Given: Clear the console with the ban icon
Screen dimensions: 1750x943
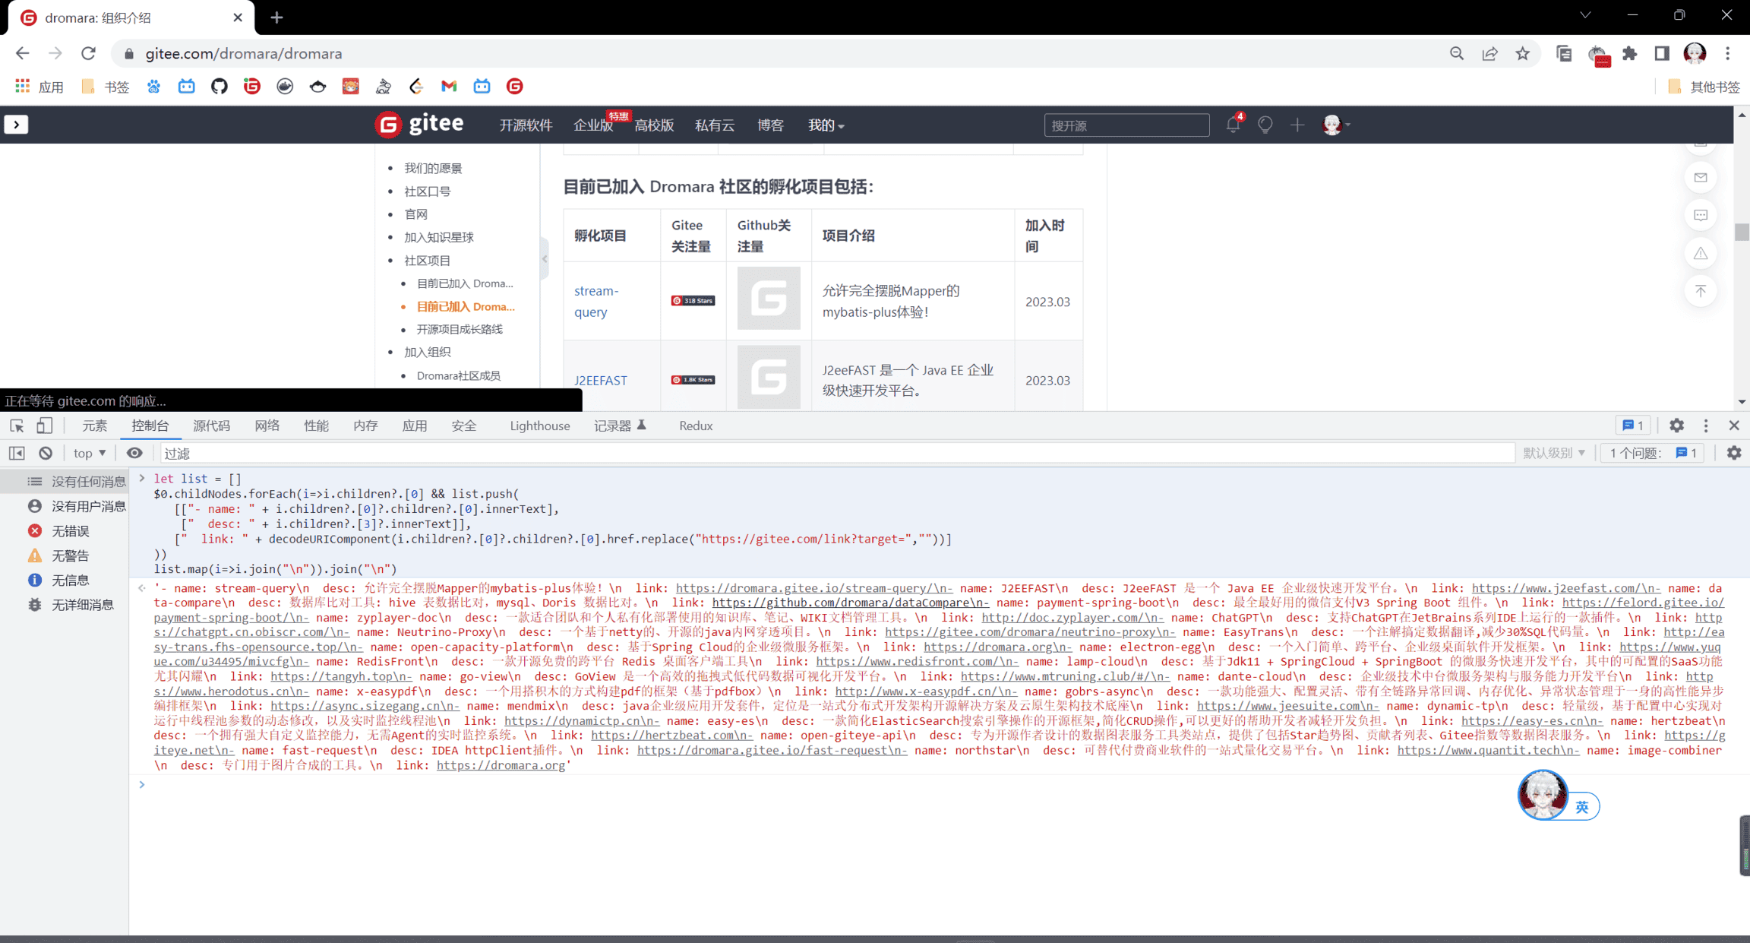Looking at the screenshot, I should (46, 453).
